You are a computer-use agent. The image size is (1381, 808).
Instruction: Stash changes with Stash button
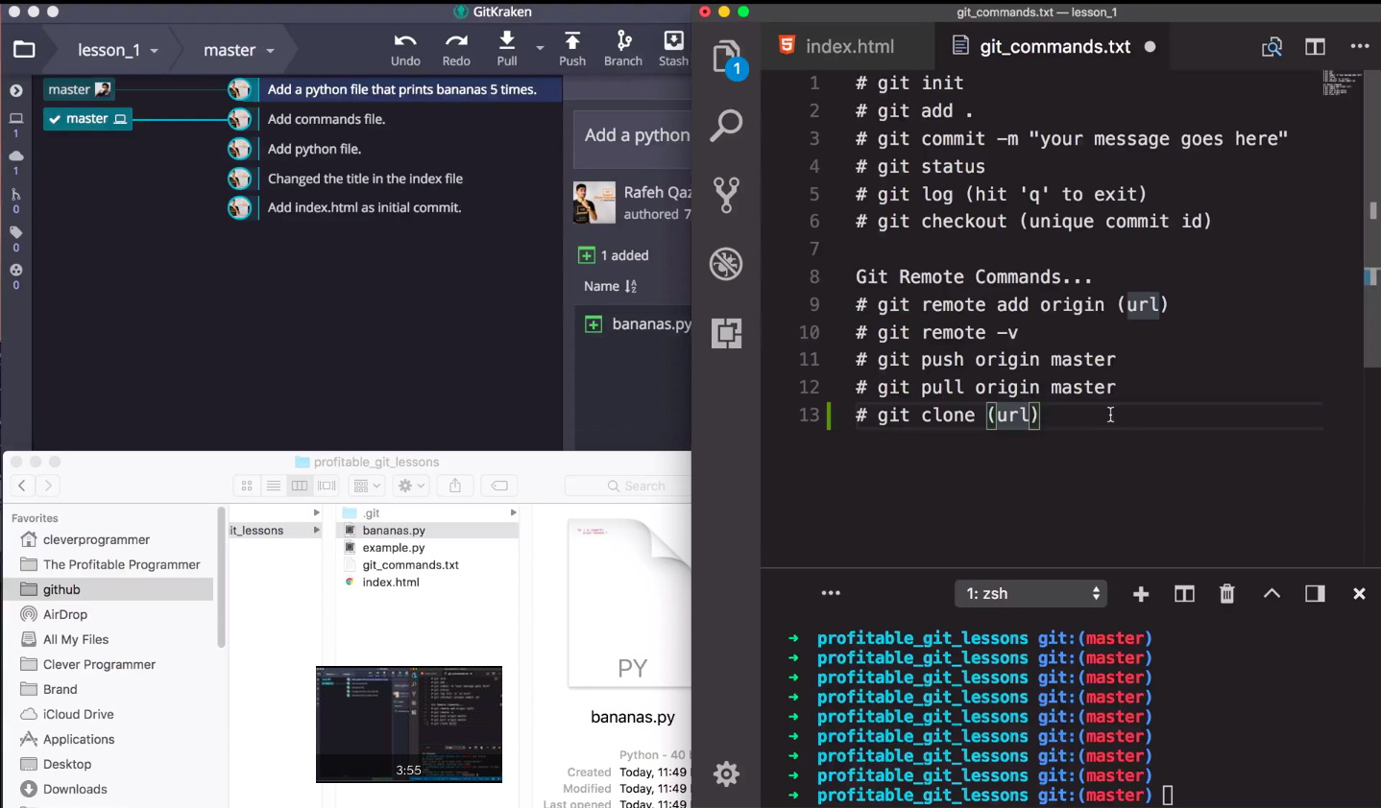(x=673, y=49)
